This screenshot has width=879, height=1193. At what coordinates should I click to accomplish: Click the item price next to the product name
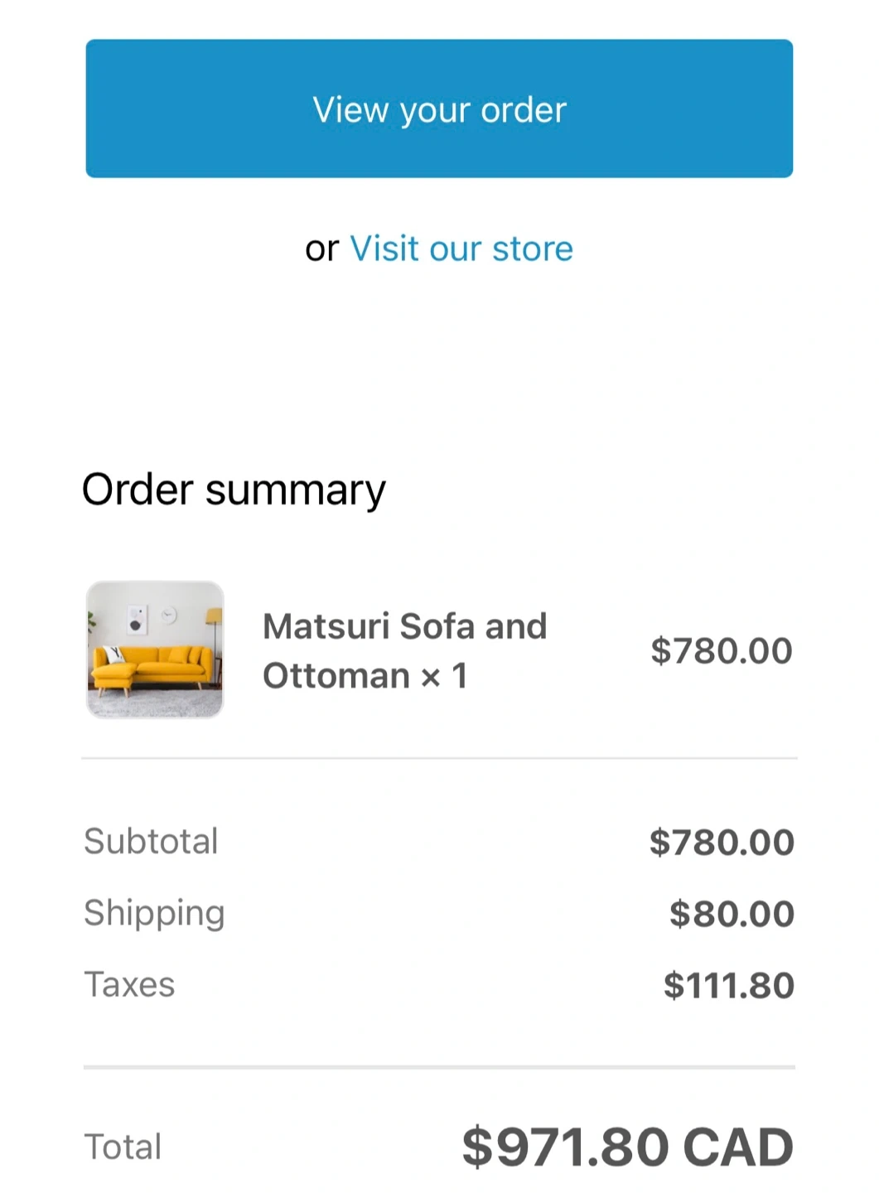721,651
